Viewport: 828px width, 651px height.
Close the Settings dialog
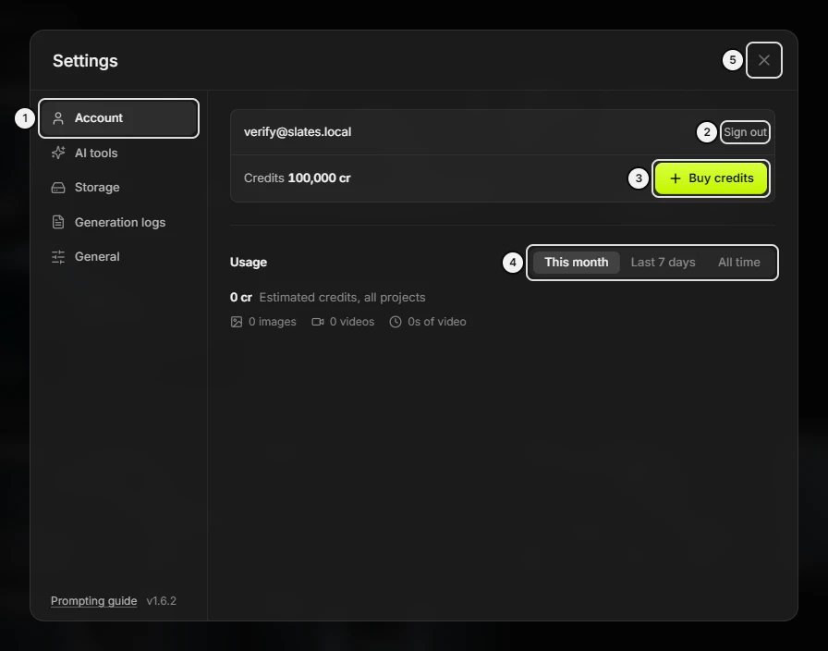pyautogui.click(x=763, y=60)
